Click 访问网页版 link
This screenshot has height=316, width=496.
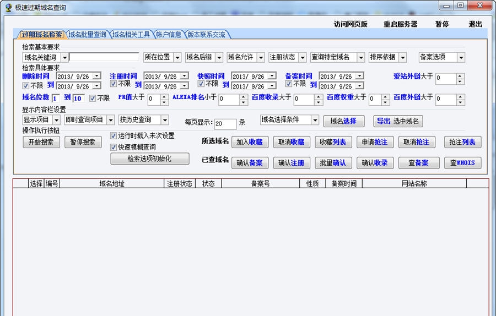point(351,24)
